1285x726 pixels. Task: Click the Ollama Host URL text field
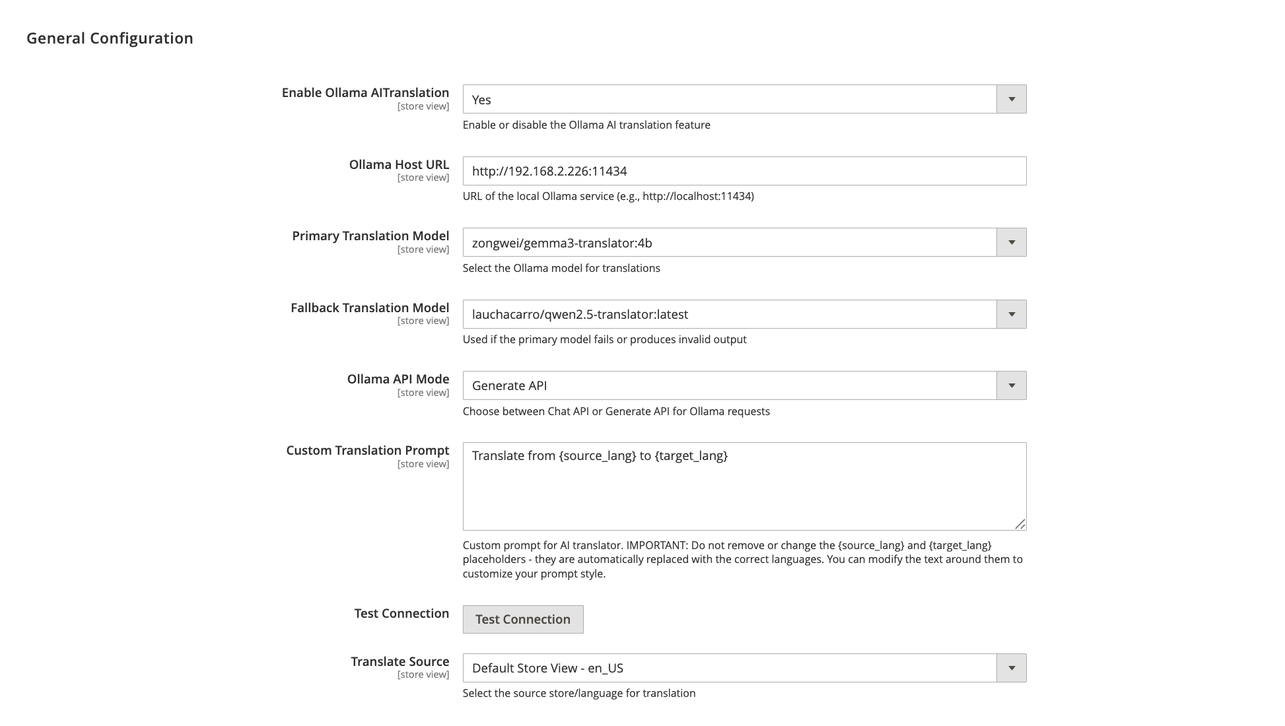[x=744, y=171]
